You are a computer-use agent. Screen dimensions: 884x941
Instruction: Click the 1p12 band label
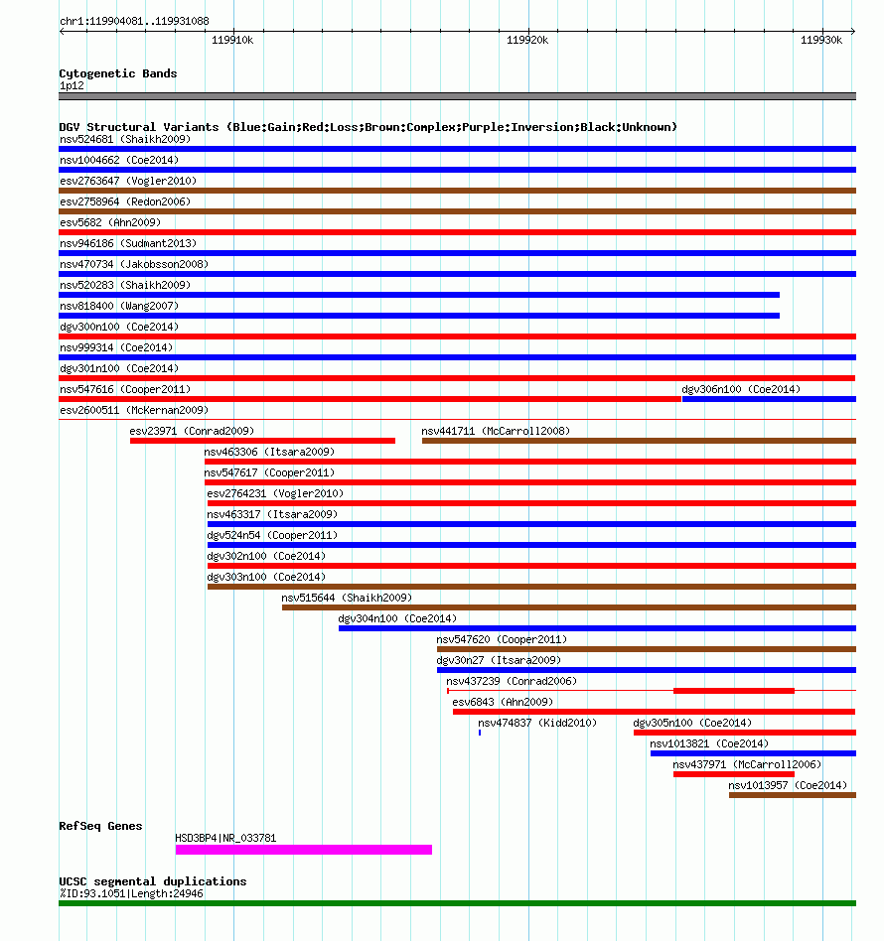72,85
